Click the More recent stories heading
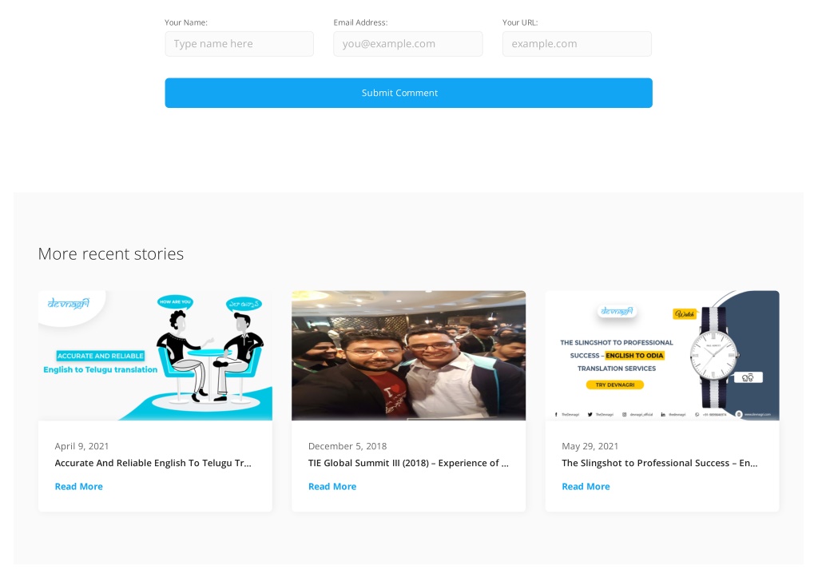Image resolution: width=818 pixels, height=578 pixels. click(x=111, y=253)
